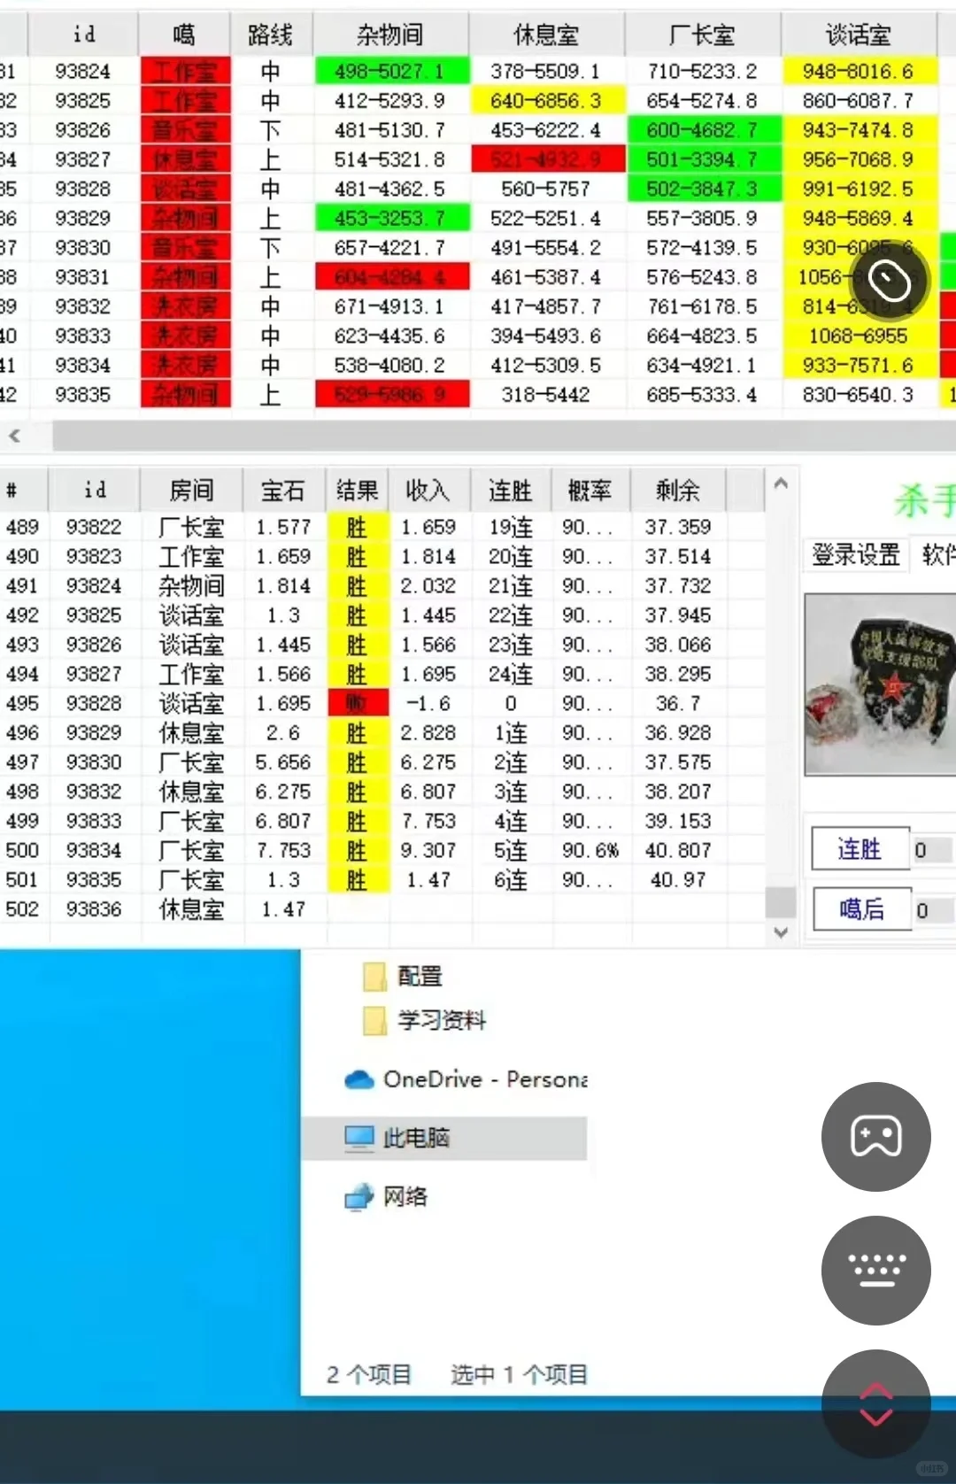Click status text 选中 1 个项目
This screenshot has width=956, height=1484.
[520, 1374]
